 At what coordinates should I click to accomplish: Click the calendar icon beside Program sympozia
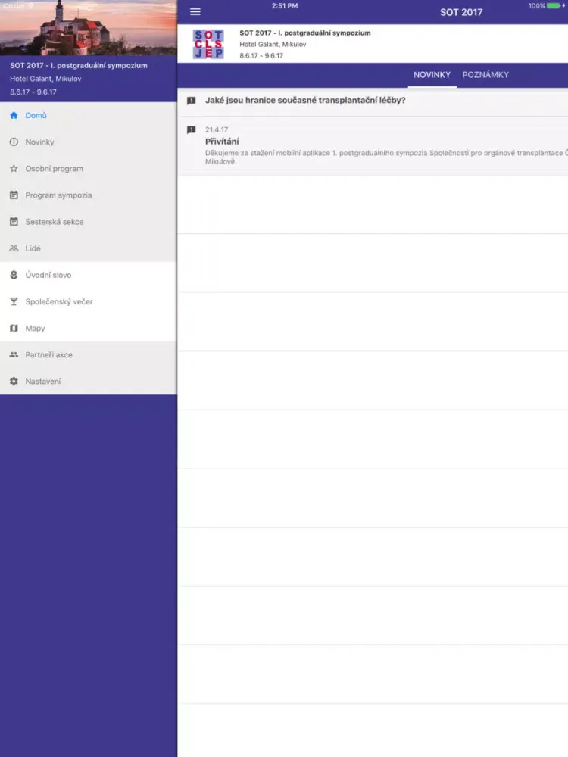[14, 195]
